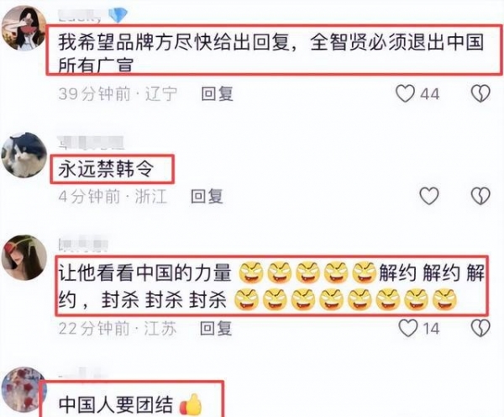The image size is (504, 417).
Task: Like the comment with 14 likes
Action: 408,328
